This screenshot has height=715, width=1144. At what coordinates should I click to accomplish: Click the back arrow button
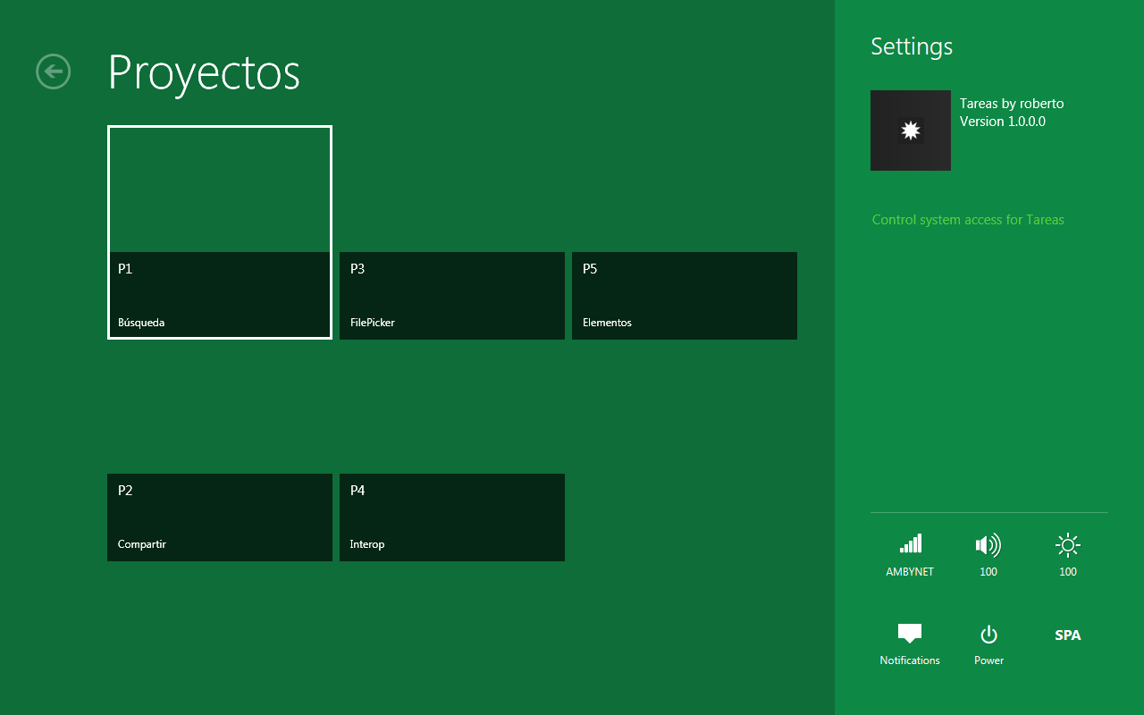(x=54, y=71)
